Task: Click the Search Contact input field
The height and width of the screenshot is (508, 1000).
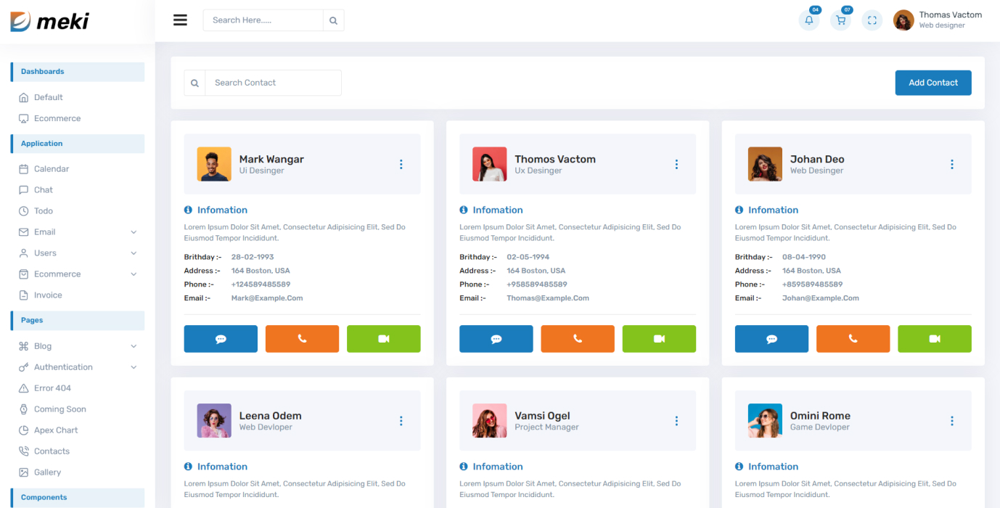Action: 273,82
